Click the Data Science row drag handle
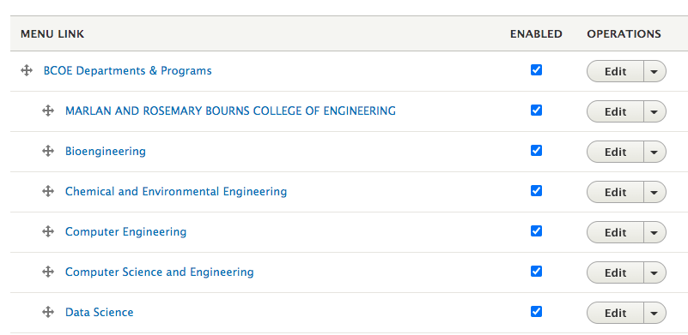Image resolution: width=688 pixels, height=335 pixels. pos(48,312)
